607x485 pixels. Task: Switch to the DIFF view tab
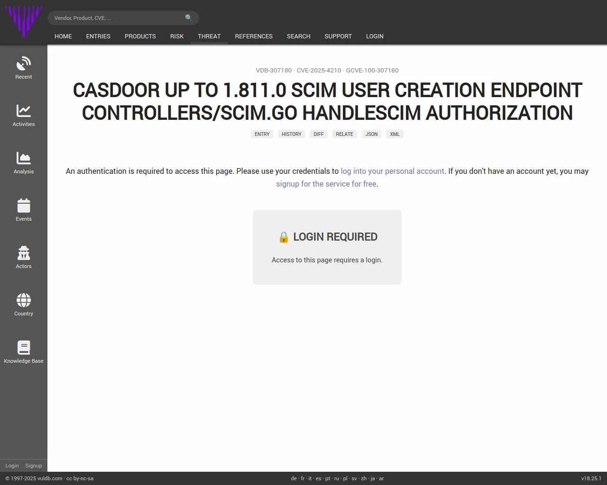tap(319, 134)
